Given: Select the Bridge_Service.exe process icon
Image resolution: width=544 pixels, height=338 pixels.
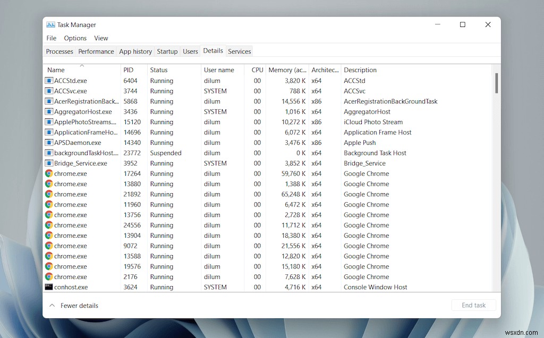Looking at the screenshot, I should [x=48, y=163].
